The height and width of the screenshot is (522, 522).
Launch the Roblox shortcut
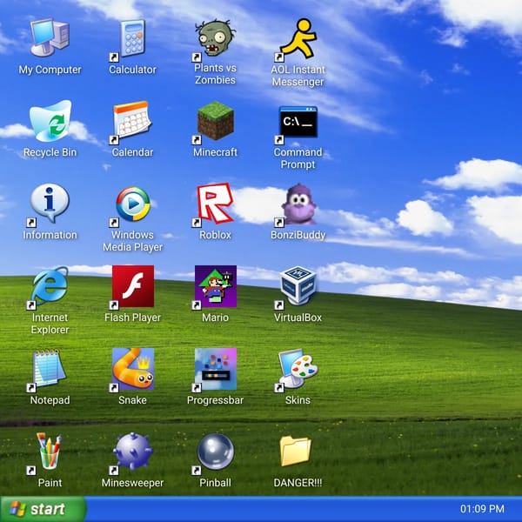tap(216, 203)
